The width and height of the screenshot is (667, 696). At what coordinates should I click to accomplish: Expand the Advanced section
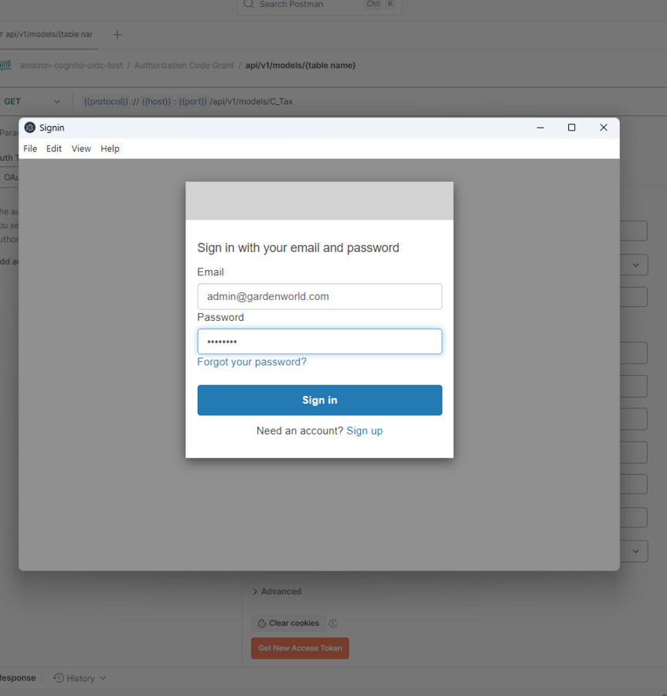277,592
